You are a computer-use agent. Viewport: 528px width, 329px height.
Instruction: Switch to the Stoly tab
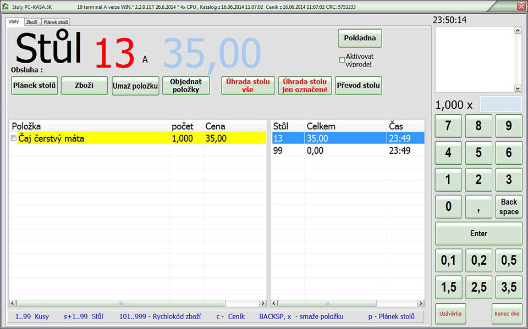[14, 21]
